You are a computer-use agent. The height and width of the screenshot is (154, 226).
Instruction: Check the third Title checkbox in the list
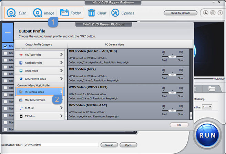pos(5,60)
